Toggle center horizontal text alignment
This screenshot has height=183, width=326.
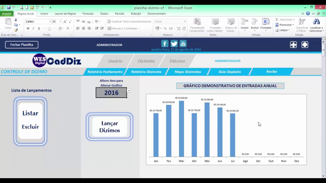click(x=83, y=28)
